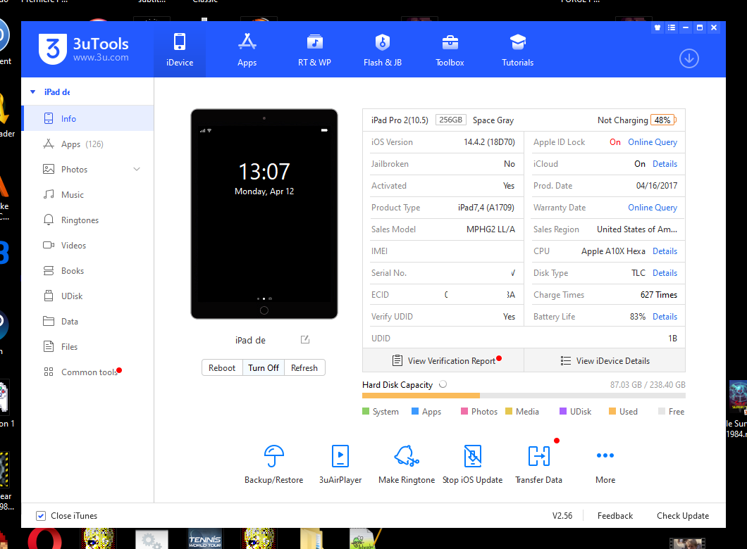
Task: Click the Free legend swatch
Action: tap(662, 412)
